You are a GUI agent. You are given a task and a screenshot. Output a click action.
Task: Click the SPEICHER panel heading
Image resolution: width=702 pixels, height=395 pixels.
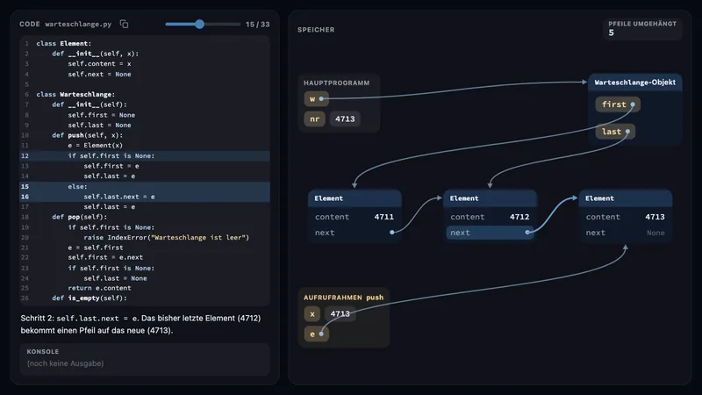coord(316,30)
